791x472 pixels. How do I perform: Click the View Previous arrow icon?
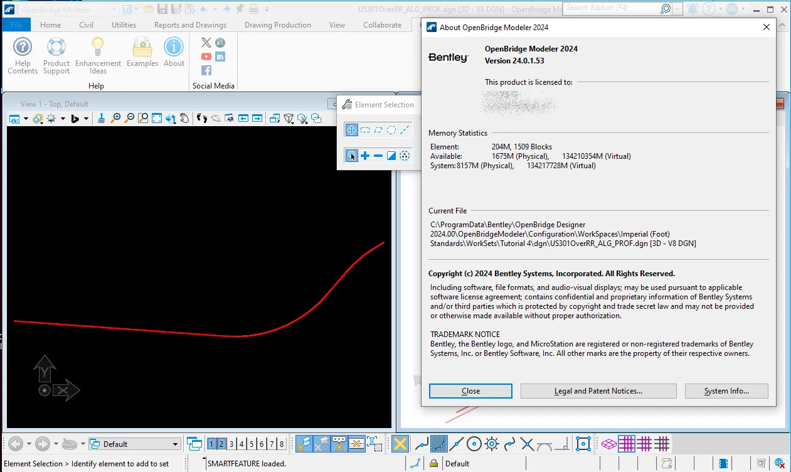[243, 118]
